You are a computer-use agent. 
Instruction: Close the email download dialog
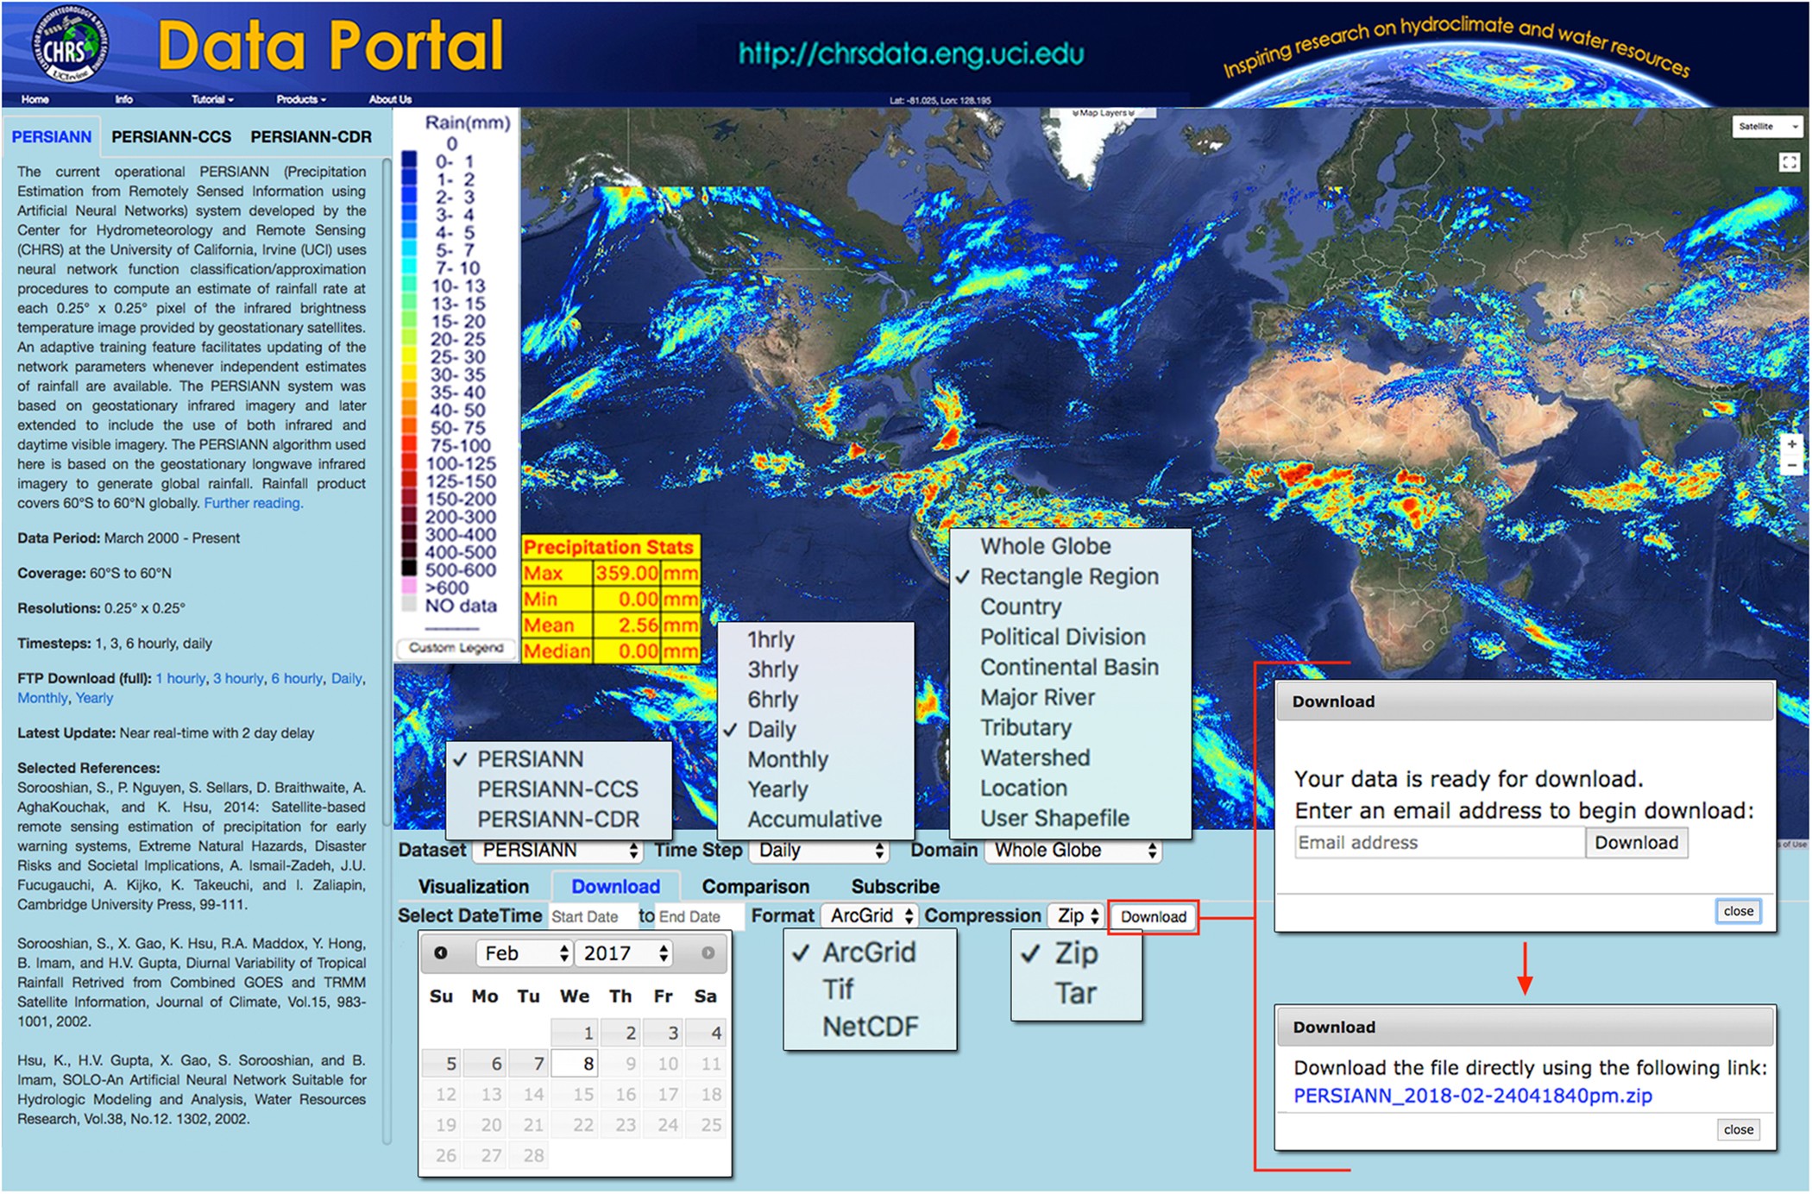(x=1739, y=911)
